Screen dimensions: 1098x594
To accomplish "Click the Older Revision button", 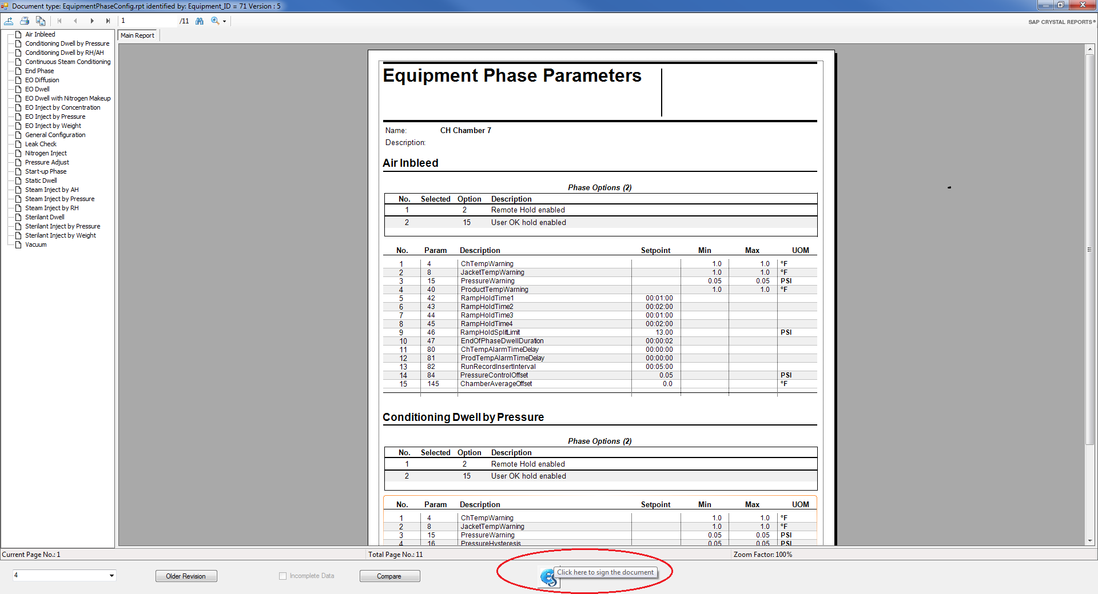I will point(186,576).
